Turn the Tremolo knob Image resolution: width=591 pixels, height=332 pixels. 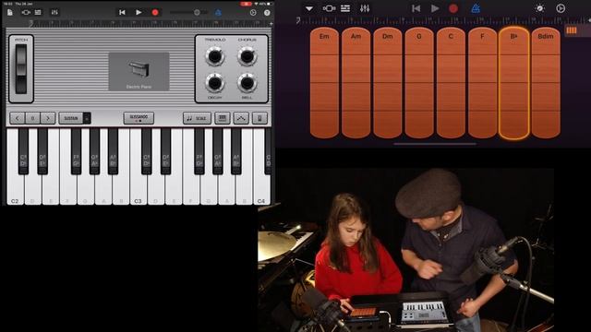pyautogui.click(x=215, y=56)
